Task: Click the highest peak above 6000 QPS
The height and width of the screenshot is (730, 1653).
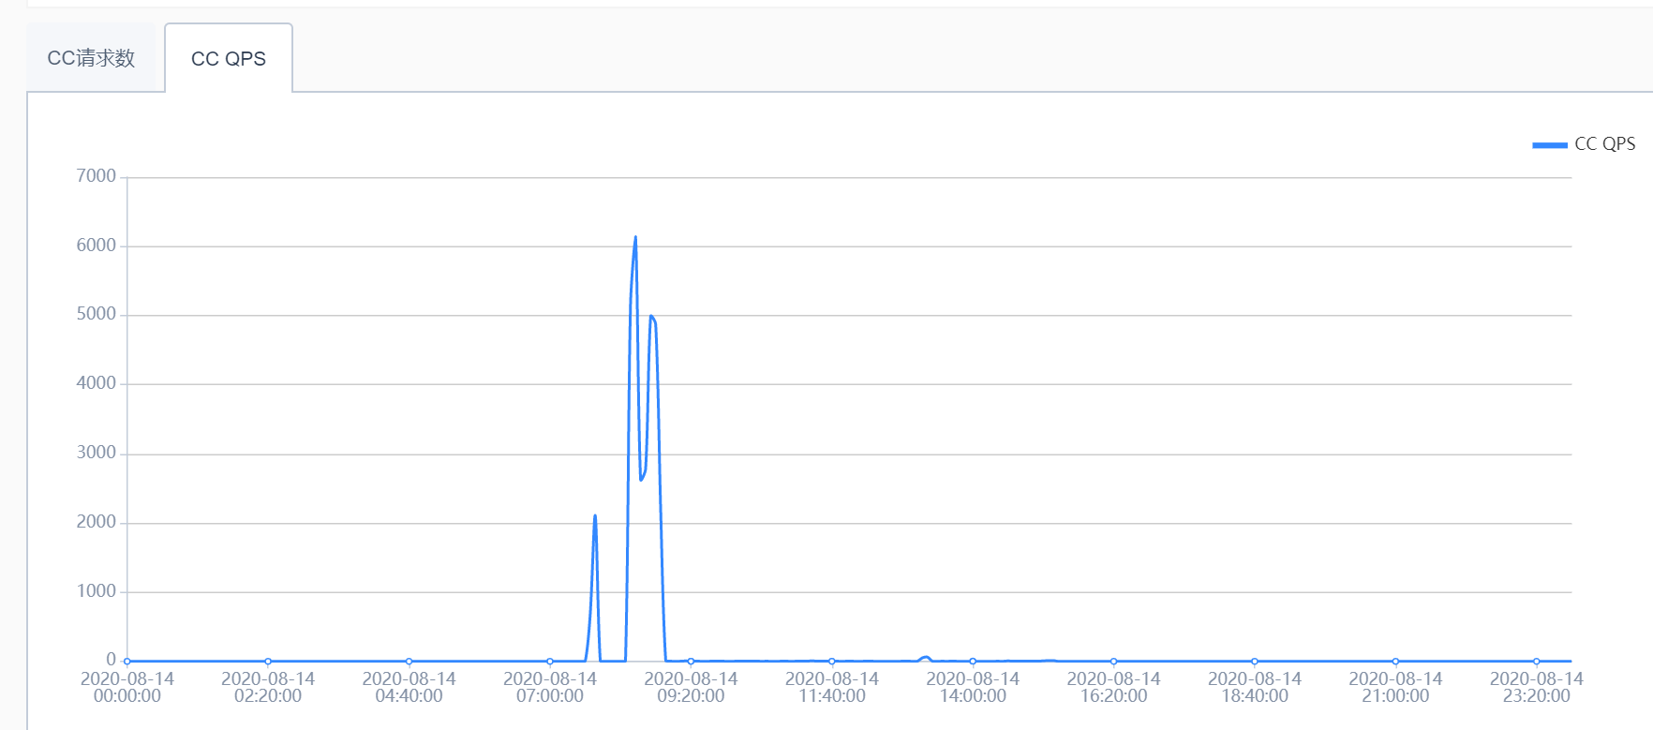Action: pos(635,238)
